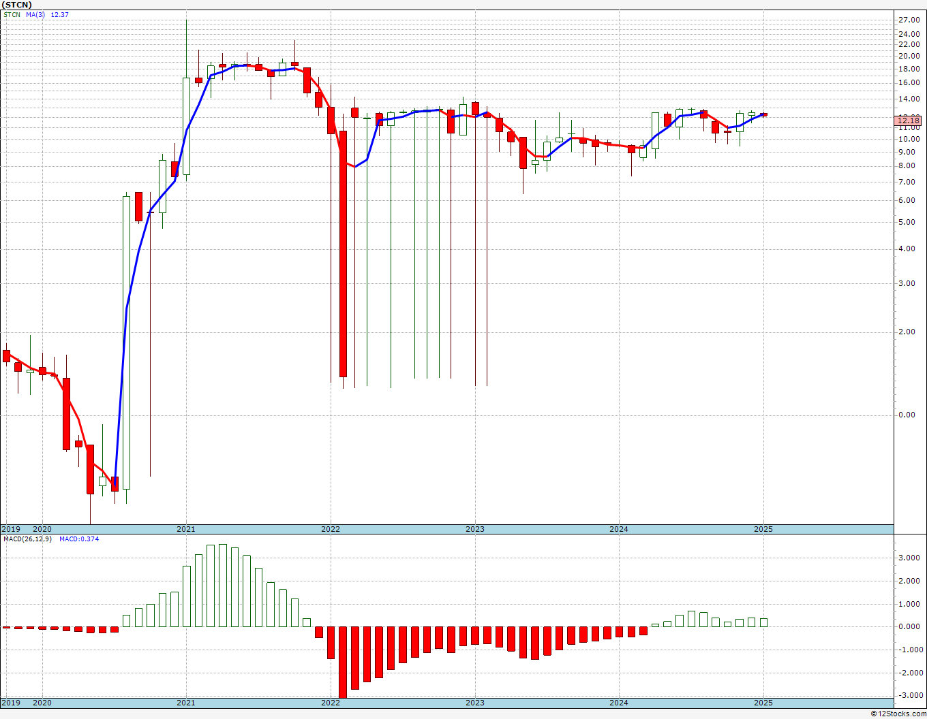Click the 22.00 price axis label
The height and width of the screenshot is (719, 927).
tap(909, 44)
